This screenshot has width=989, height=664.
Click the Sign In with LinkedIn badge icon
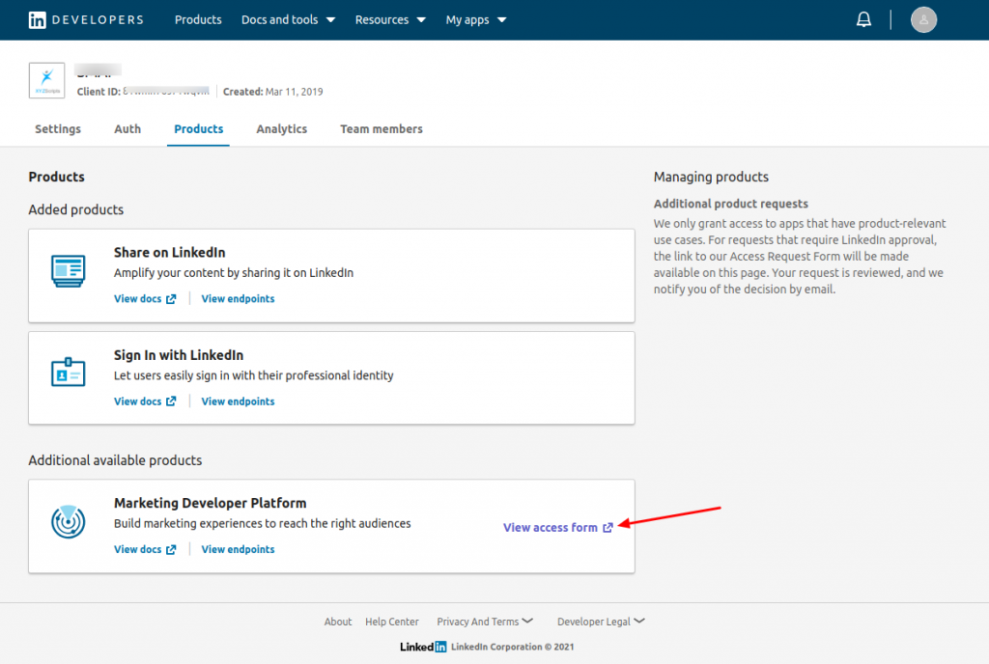click(x=68, y=373)
